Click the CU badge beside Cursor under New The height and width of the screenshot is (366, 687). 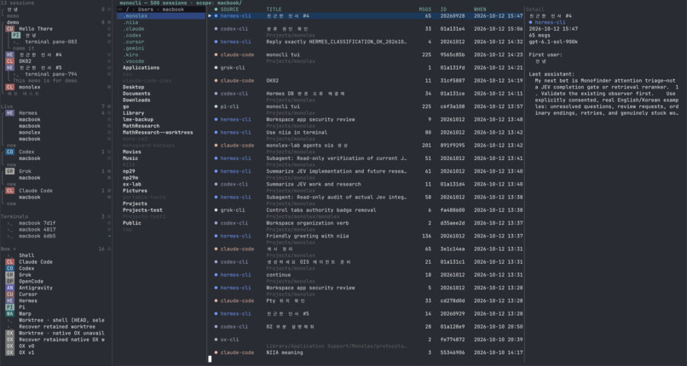9,295
